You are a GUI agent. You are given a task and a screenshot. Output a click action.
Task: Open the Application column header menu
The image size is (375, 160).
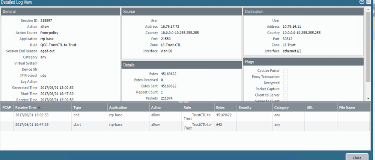[127, 108]
